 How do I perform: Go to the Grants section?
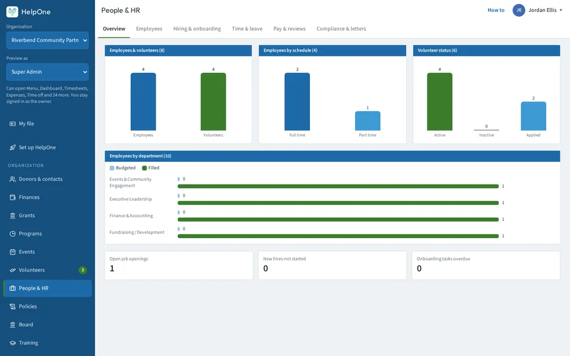coord(47,215)
